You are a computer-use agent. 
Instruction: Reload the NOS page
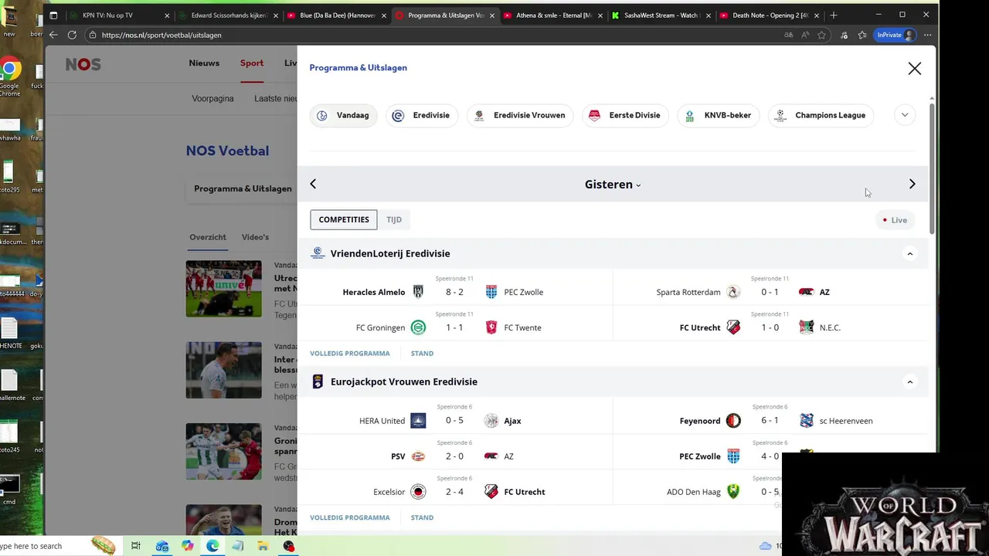pyautogui.click(x=72, y=35)
